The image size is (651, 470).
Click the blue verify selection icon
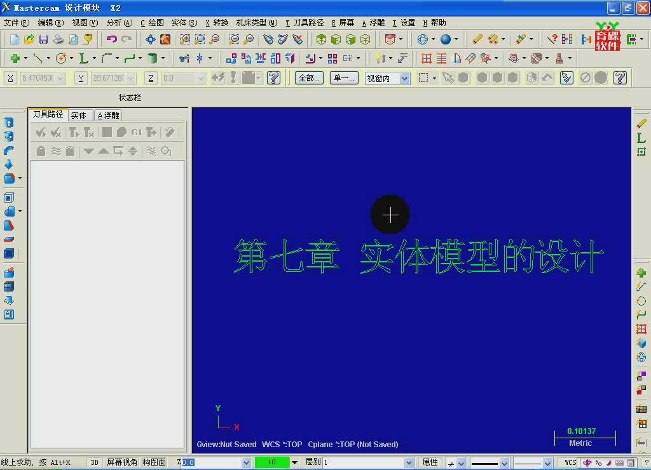coord(566,77)
